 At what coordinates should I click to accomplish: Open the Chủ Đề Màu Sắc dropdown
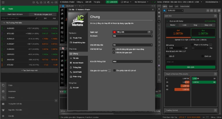(x=132, y=45)
